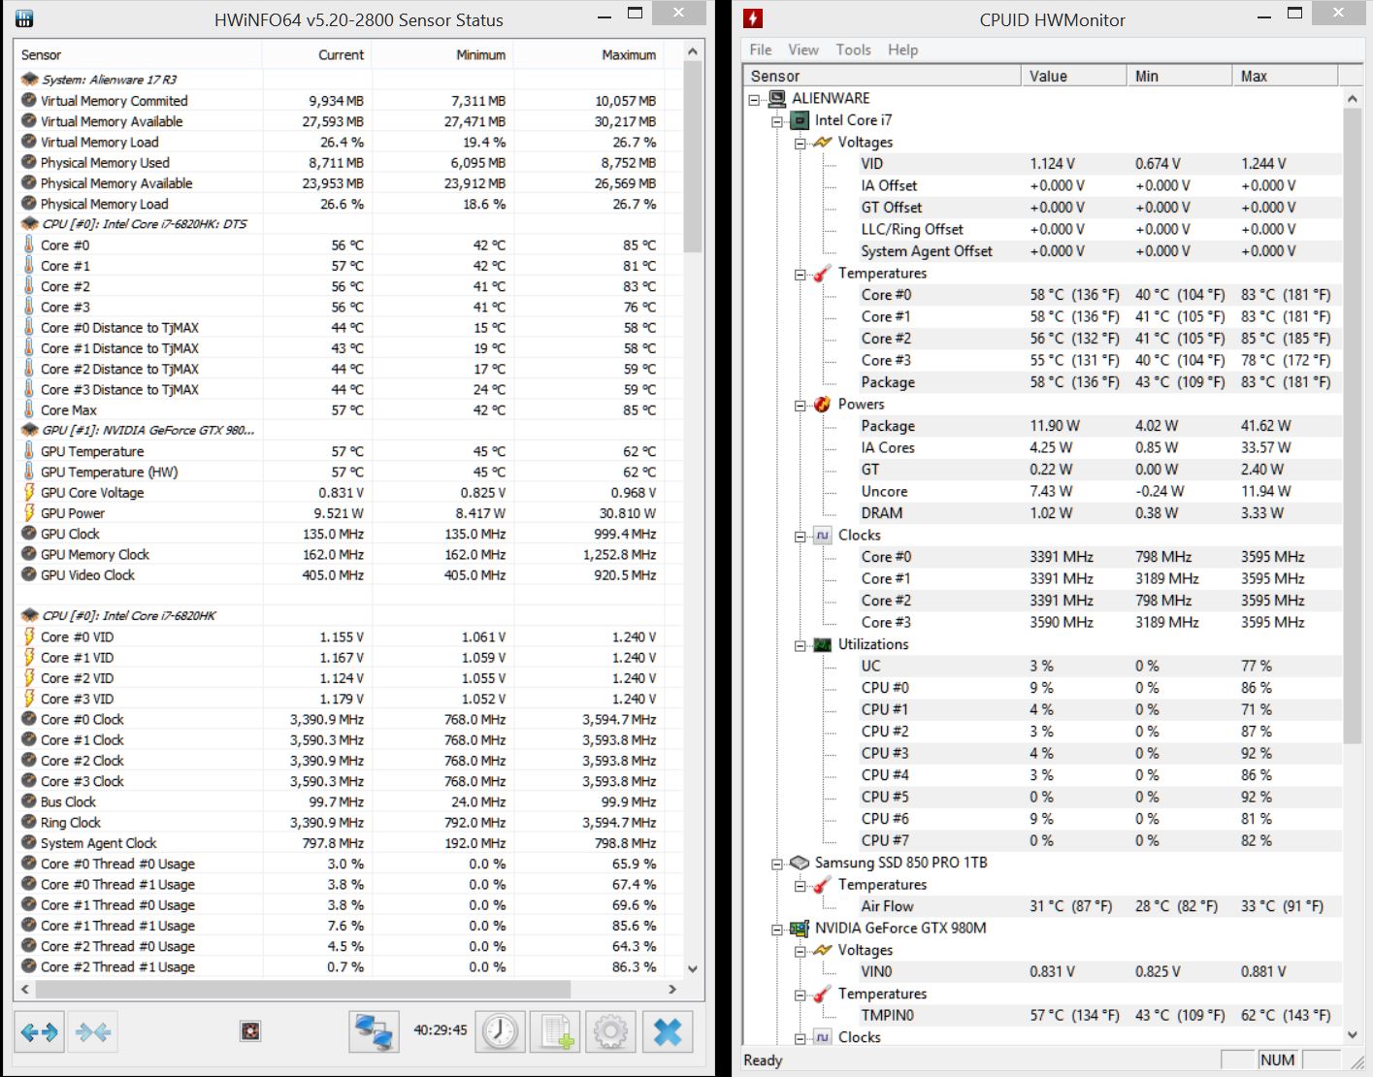The height and width of the screenshot is (1077, 1373).
Task: Click the Samsung SSD 850 PRO drive icon
Action: (x=800, y=863)
